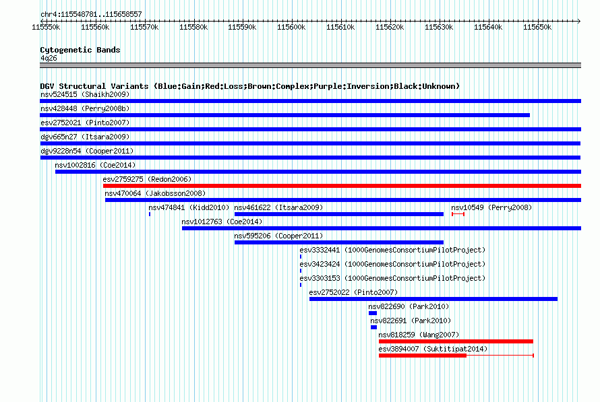Click the nsv10549 (Perry2008) label

491,207
